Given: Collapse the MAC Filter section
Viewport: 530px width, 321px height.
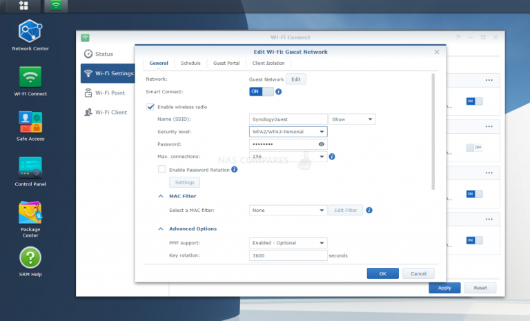Looking at the screenshot, I should pos(161,196).
